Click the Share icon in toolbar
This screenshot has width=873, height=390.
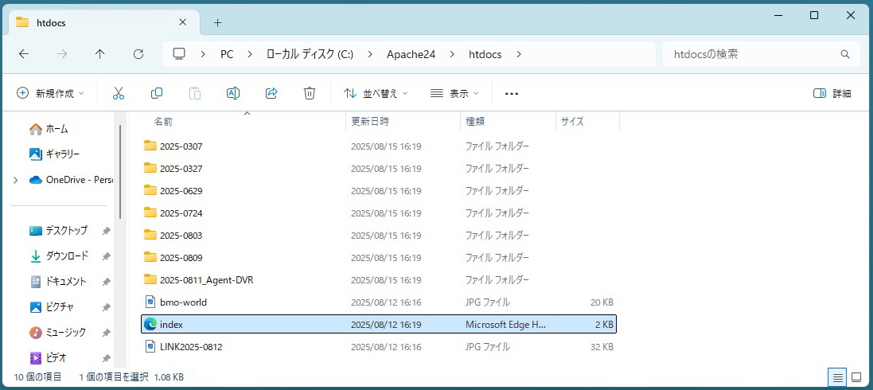[271, 93]
